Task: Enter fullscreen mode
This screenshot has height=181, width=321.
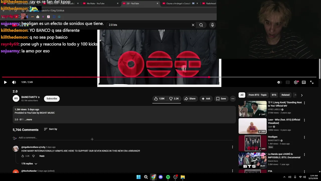Action: (x=312, y=82)
